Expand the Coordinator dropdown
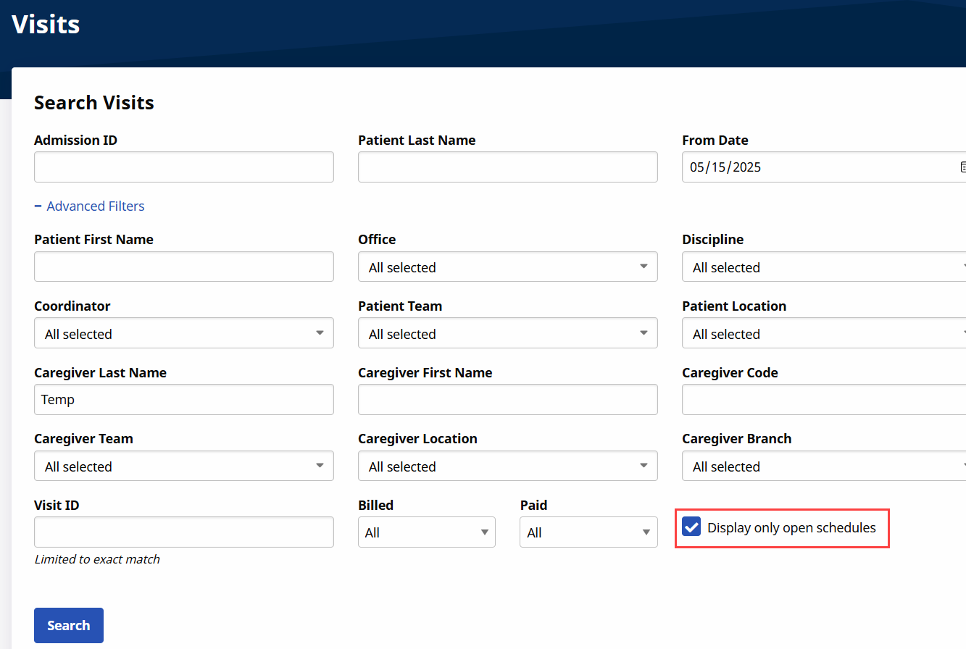Image resolution: width=966 pixels, height=649 pixels. [183, 333]
